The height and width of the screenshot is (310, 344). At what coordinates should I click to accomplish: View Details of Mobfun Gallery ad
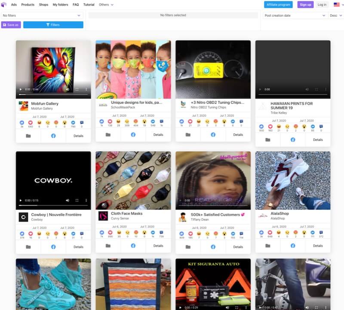tap(78, 136)
